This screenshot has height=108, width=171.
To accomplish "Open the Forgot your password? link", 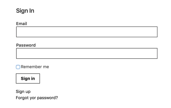I will 37,98.
